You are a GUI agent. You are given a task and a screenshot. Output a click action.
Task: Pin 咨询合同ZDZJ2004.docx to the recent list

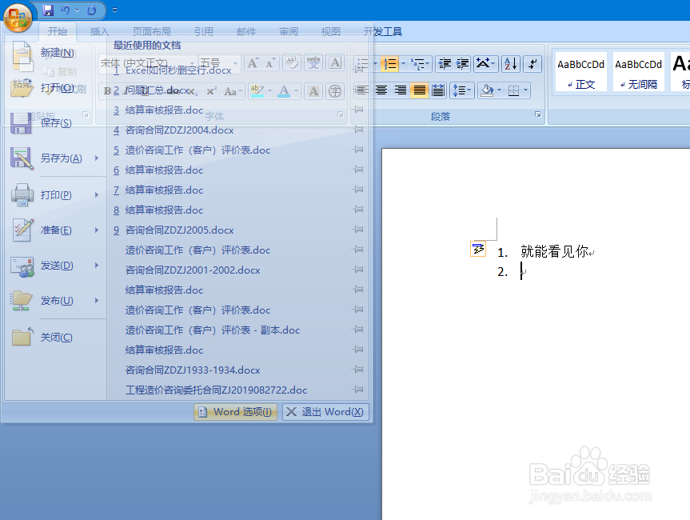(359, 130)
